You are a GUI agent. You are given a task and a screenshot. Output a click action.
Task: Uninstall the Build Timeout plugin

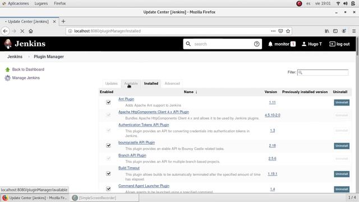point(342,174)
